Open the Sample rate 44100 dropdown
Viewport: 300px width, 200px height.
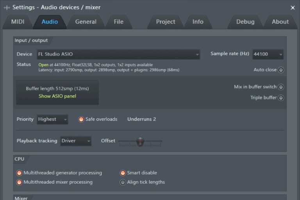pos(268,54)
